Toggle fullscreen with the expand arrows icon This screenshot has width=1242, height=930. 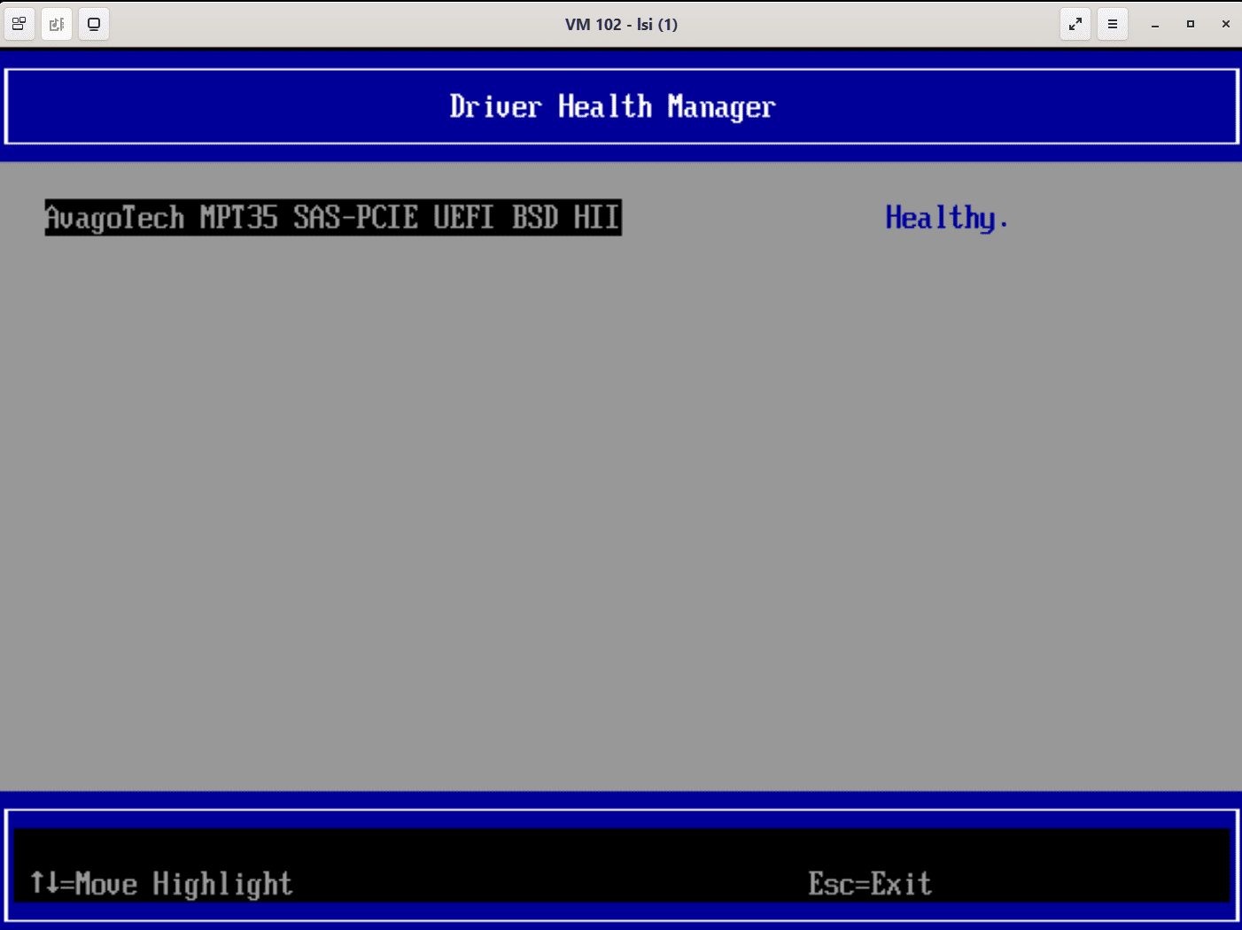1075,24
